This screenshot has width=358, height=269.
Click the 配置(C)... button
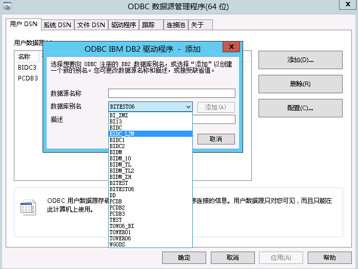300,108
